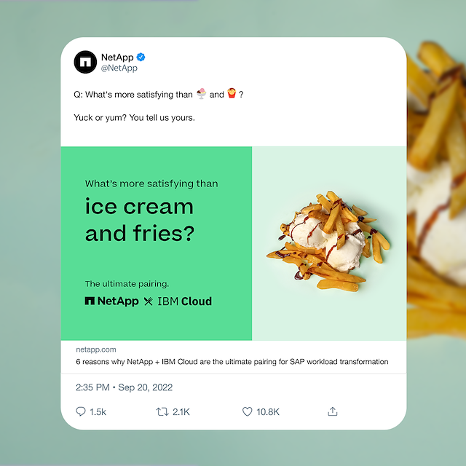Retweet using the retweet arrows icon
Screen dimensions: 466x466
click(162, 411)
